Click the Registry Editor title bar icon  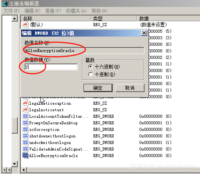(5, 3)
